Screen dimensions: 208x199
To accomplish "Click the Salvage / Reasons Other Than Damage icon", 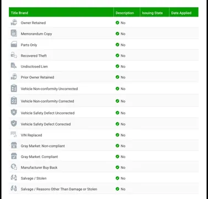I will pos(14,188).
